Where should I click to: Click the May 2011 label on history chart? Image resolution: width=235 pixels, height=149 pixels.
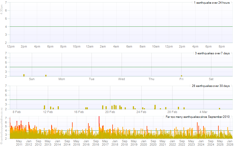19,143
